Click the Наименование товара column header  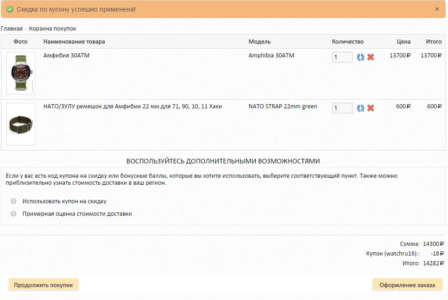click(x=74, y=42)
